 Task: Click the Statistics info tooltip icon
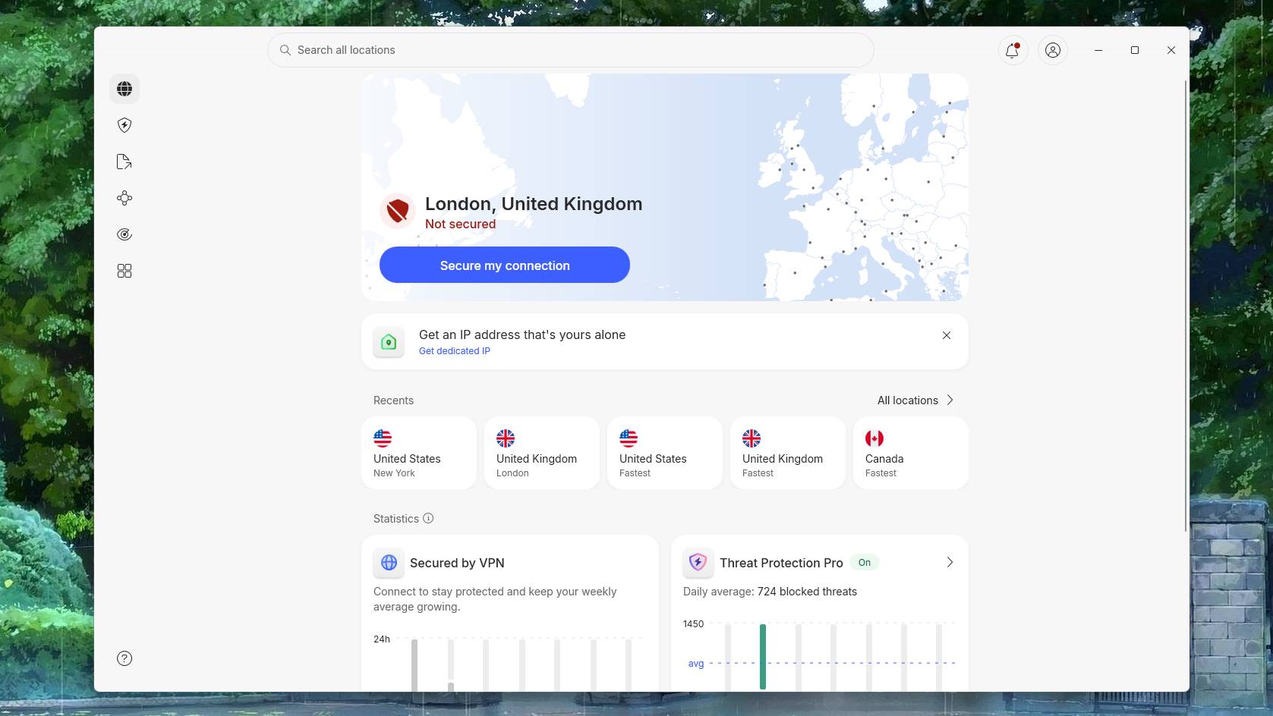(429, 518)
